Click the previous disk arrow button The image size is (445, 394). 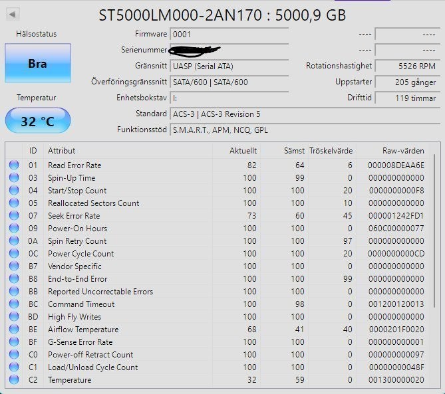13,15
